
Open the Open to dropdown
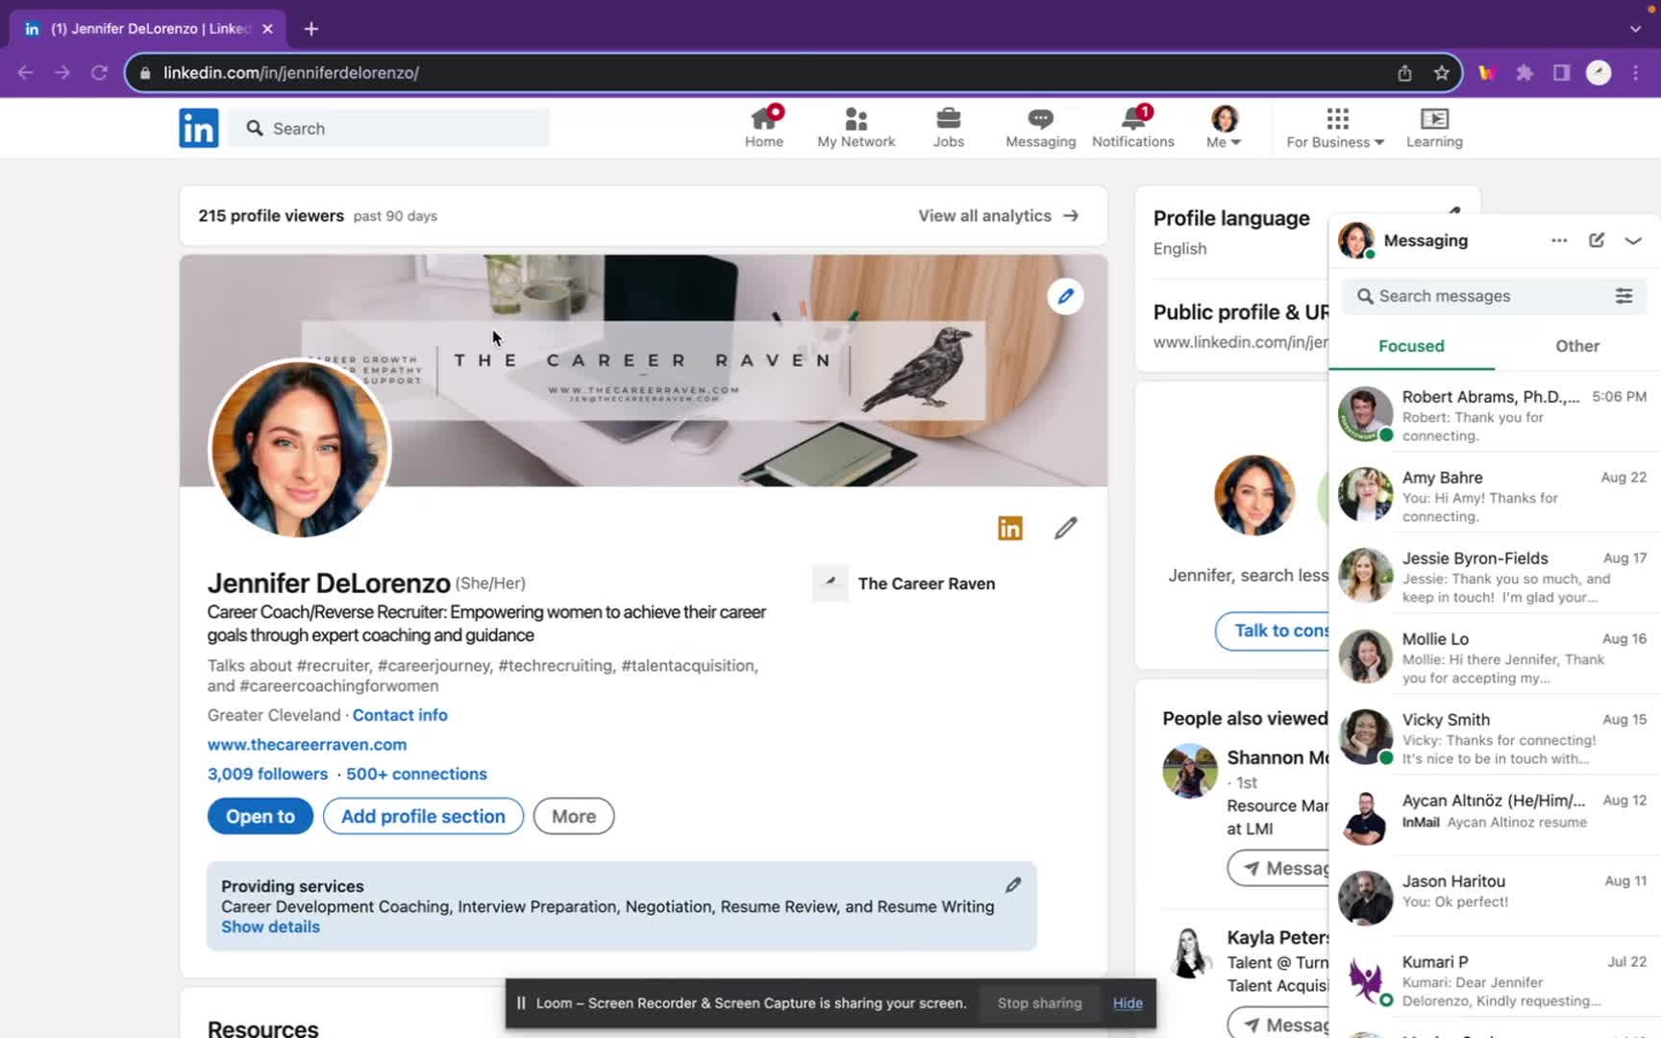260,816
